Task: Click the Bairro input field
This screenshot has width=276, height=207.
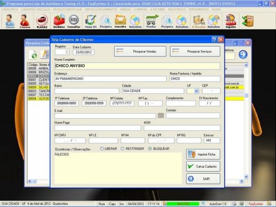Action: coord(87,91)
